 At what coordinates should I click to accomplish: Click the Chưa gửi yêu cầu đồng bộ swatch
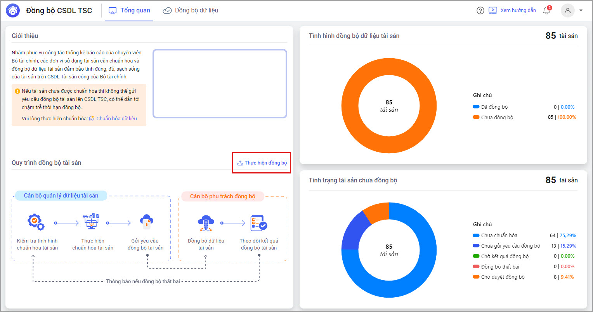pos(476,246)
